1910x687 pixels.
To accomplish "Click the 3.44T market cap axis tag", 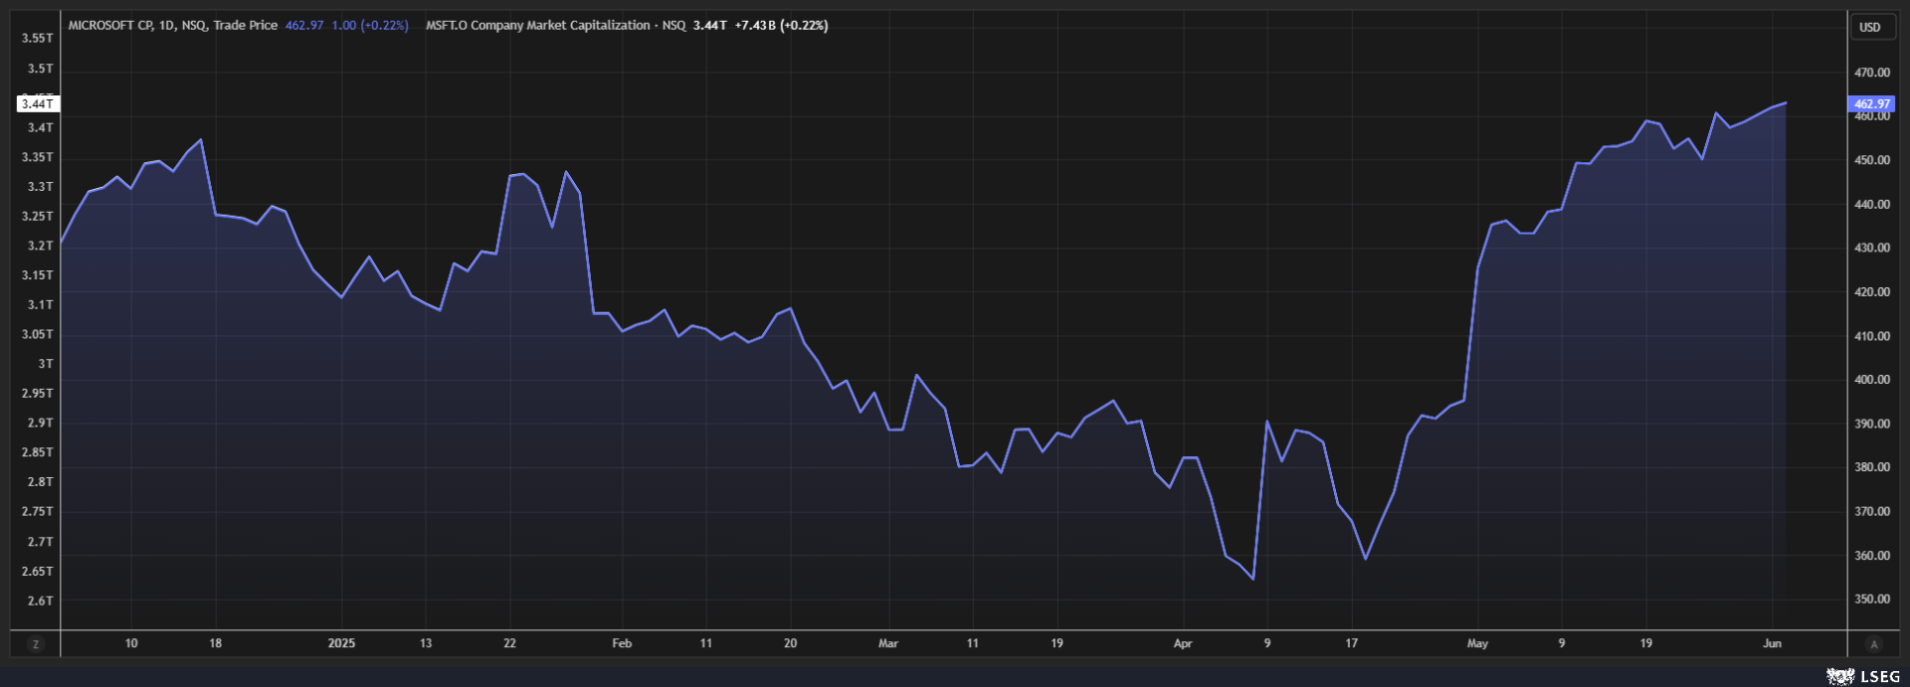I will click(38, 103).
